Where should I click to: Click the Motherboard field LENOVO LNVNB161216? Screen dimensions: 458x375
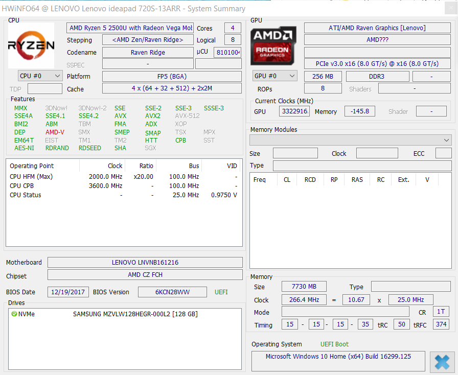click(145, 262)
